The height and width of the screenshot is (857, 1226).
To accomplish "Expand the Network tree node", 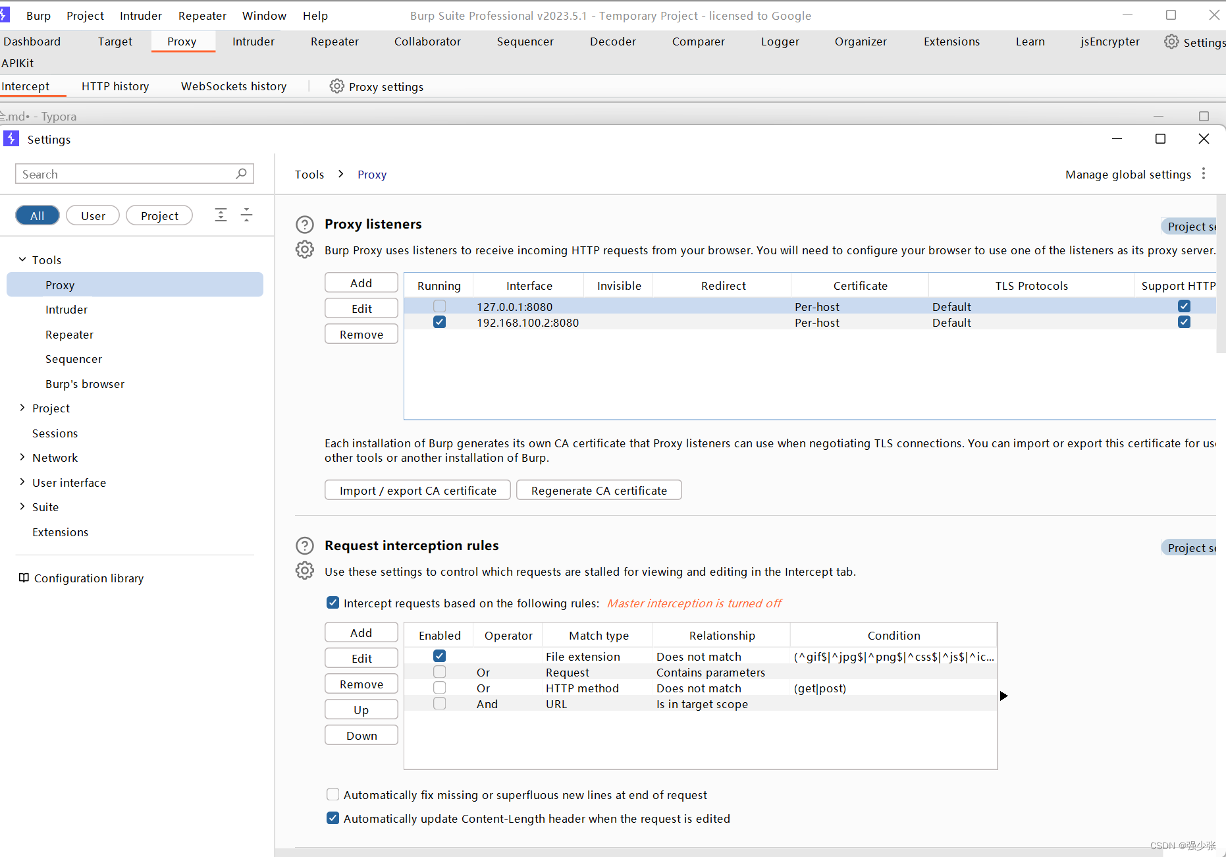I will pyautogui.click(x=22, y=457).
